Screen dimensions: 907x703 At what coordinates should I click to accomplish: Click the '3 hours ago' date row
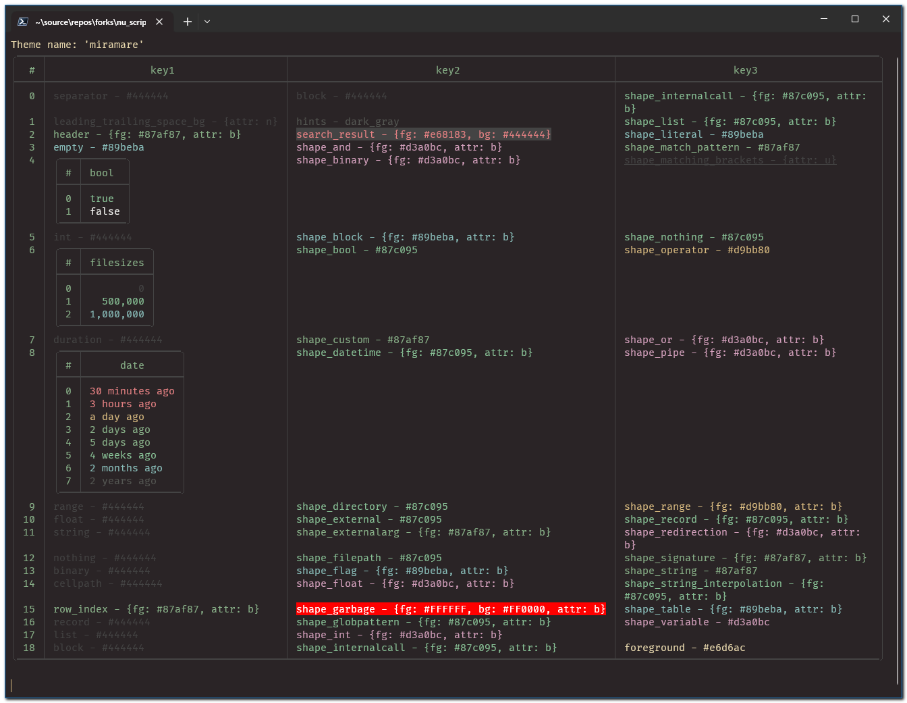123,404
